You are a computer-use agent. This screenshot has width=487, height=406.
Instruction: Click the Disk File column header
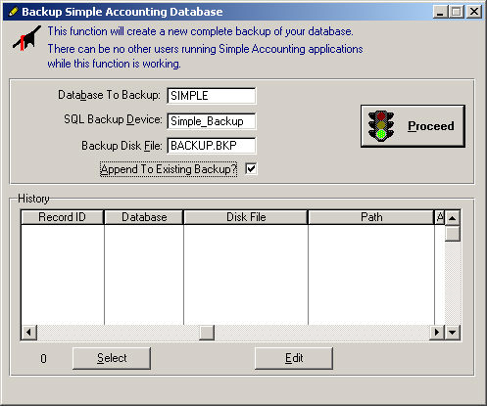(246, 217)
